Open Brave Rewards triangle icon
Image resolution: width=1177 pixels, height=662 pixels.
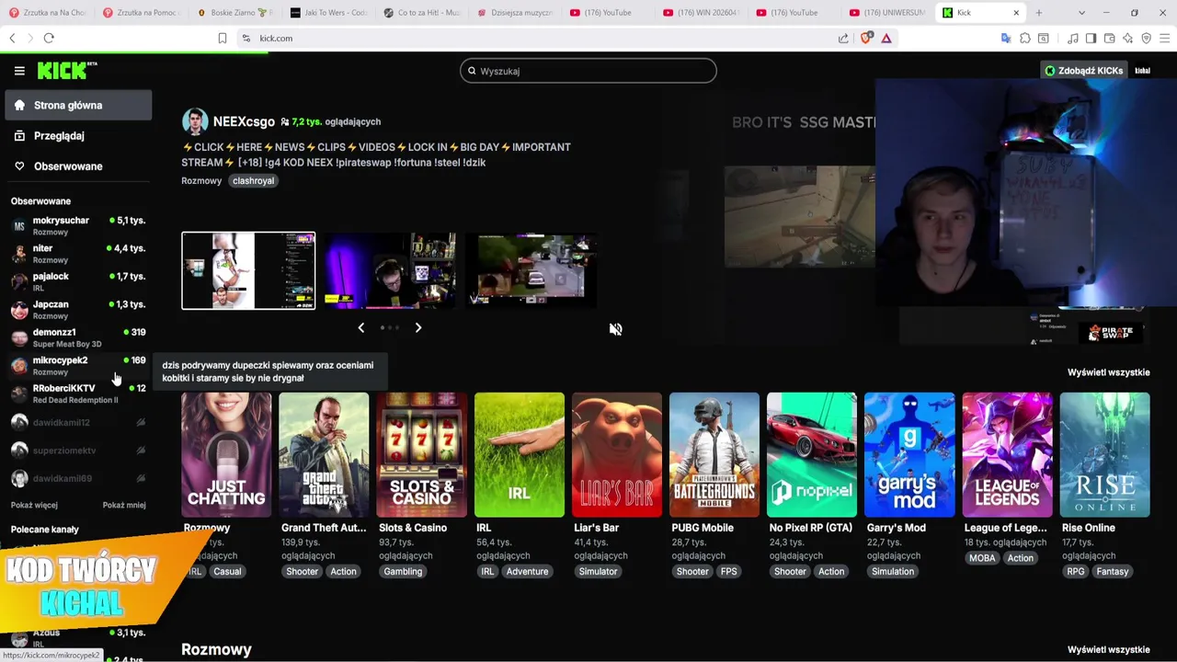tap(886, 38)
